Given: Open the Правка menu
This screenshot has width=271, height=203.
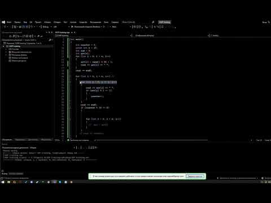Looking at the screenshot, I should [x=18, y=22].
